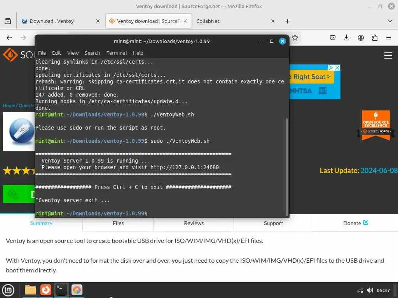Screen dimensions: 398x298
Task: Open Firefox extensions puzzle icon
Action: 375,38
